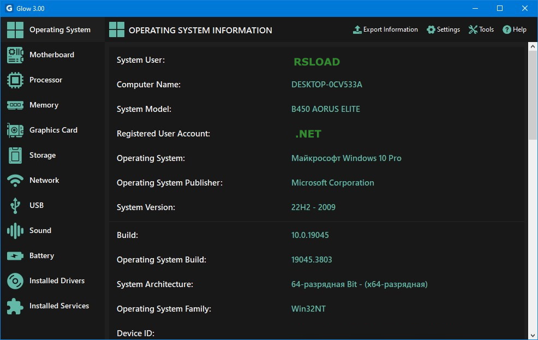Viewport: 538px width, 340px height.
Task: Click the Graphics Card icon
Action: click(x=15, y=130)
